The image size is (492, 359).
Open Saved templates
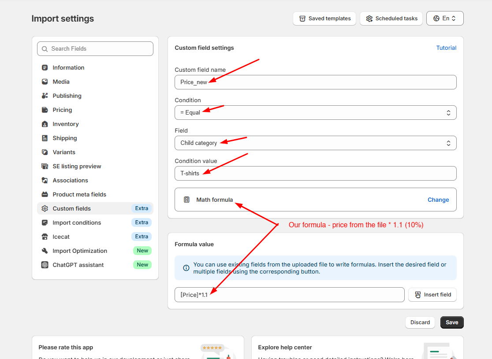[324, 19]
